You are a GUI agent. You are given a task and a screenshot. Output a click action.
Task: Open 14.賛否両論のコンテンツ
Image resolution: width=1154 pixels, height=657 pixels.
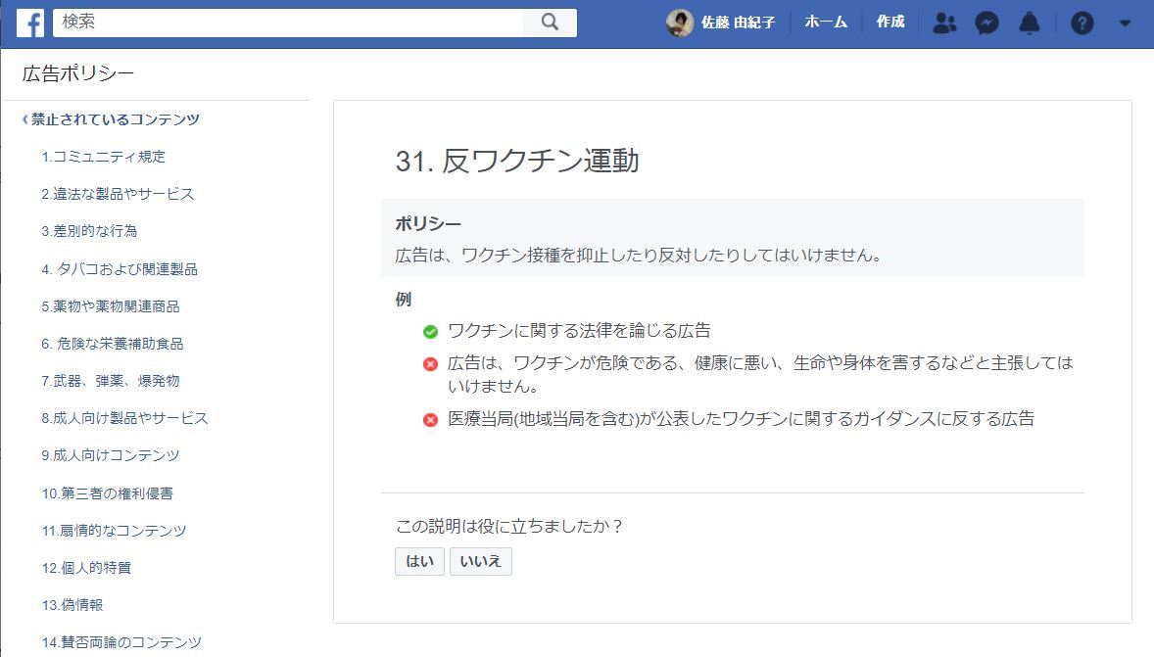click(x=121, y=642)
